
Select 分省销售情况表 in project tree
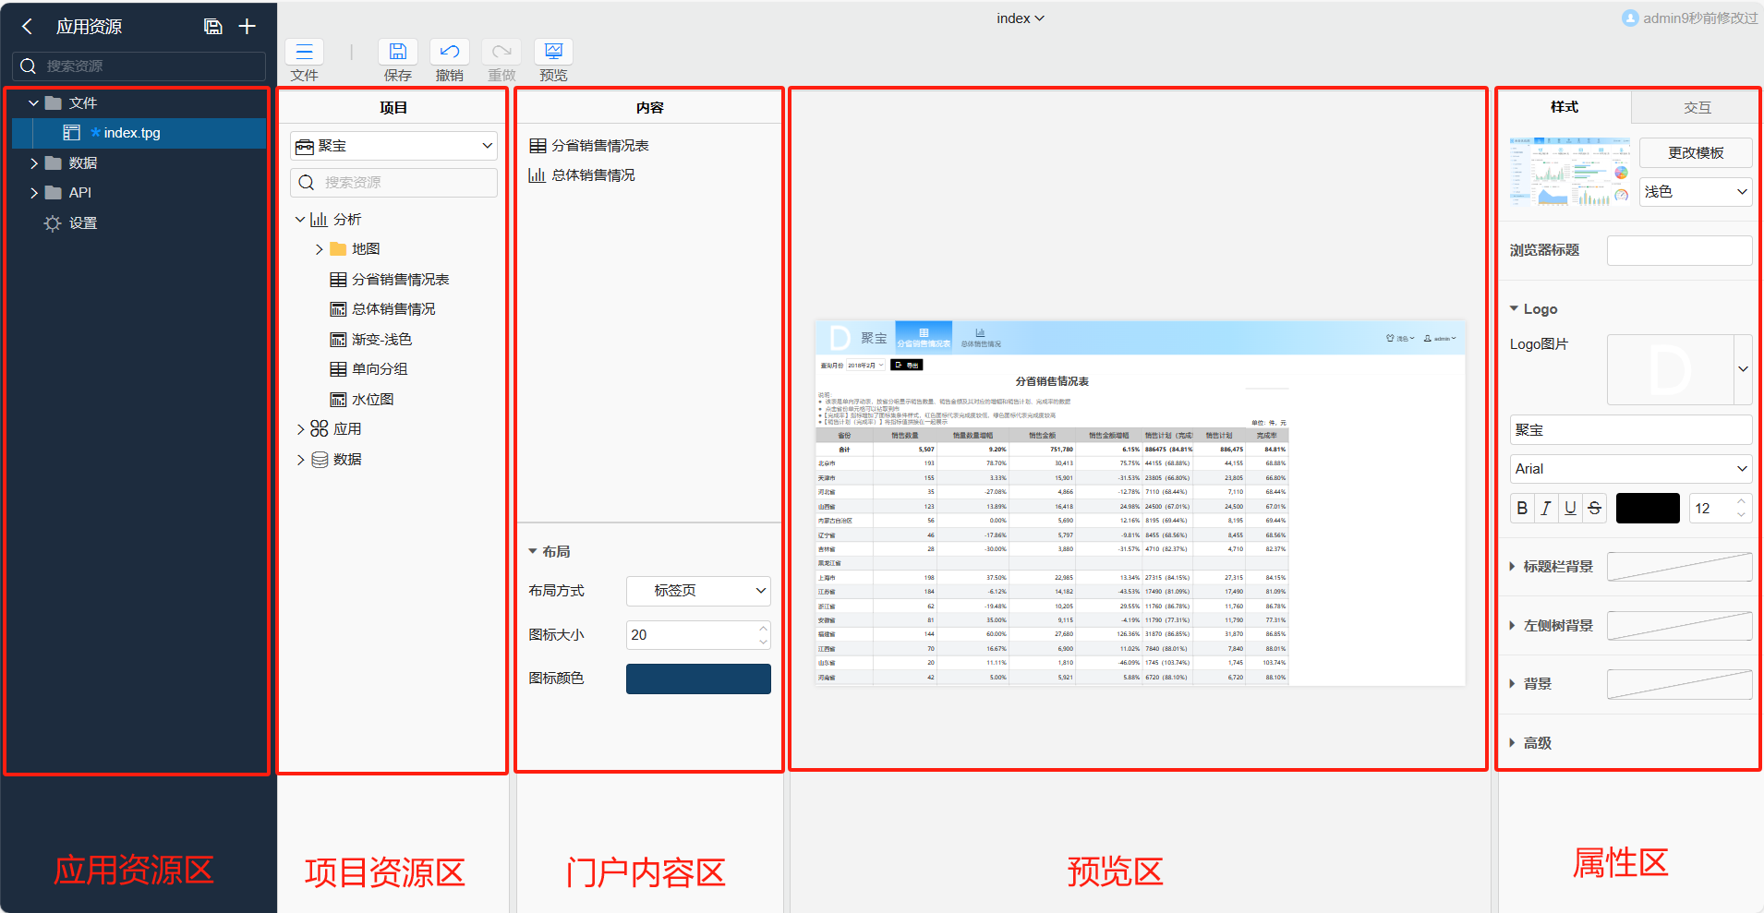tap(390, 280)
